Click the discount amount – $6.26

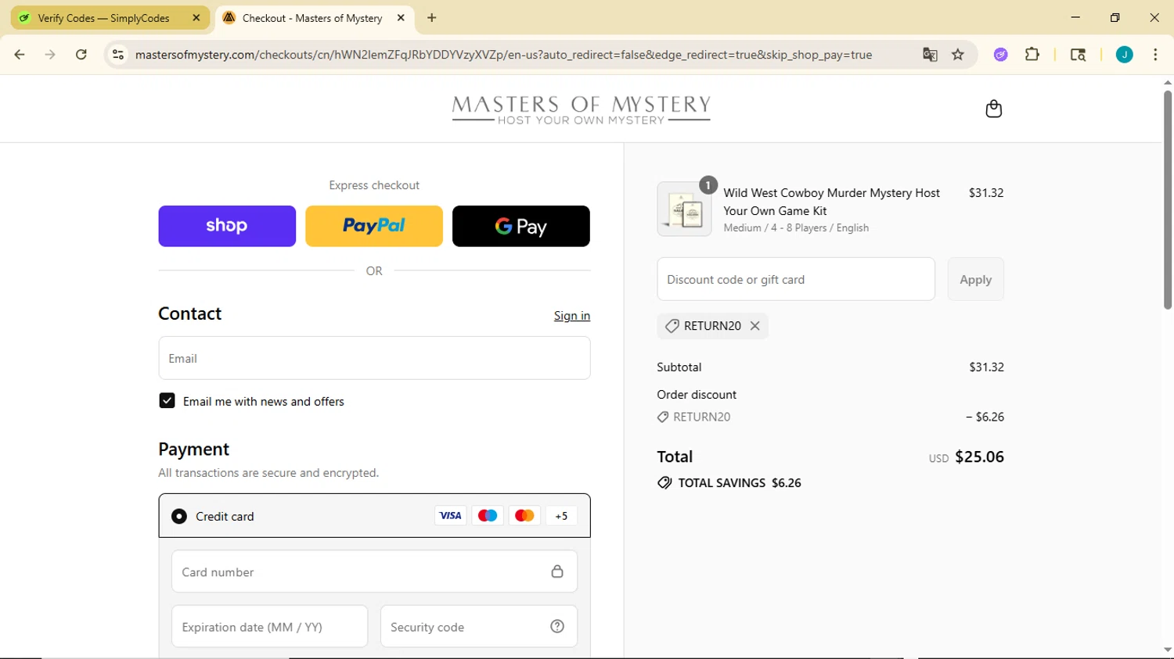click(985, 417)
